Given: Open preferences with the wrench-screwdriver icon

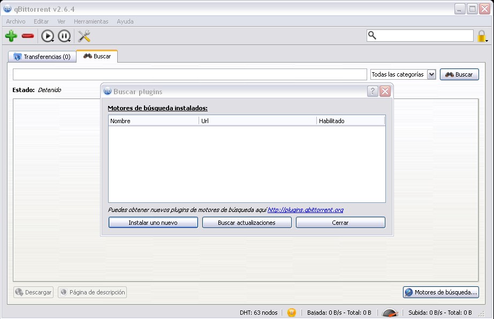Looking at the screenshot, I should (x=84, y=36).
